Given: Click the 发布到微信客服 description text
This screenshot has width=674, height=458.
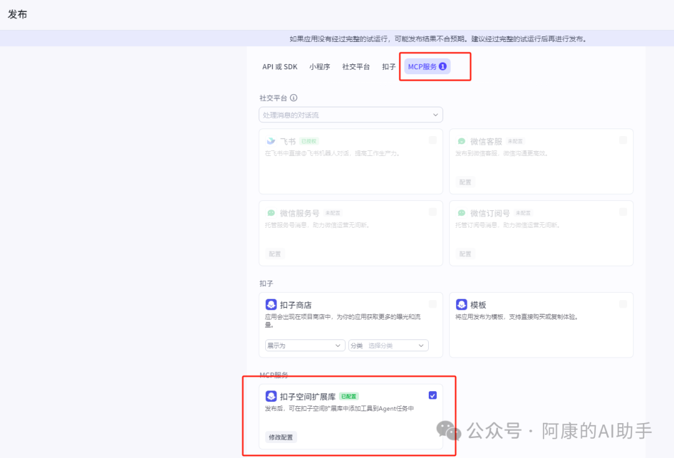Looking at the screenshot, I should (x=502, y=153).
